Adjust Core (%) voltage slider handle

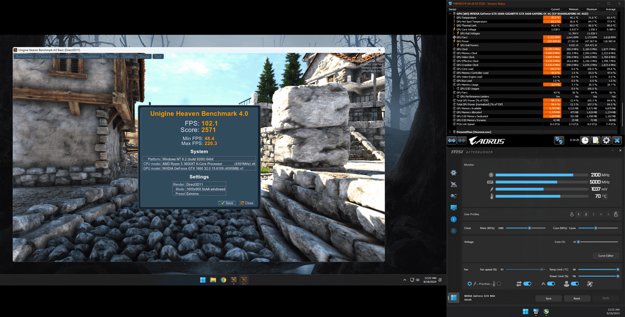point(579,242)
